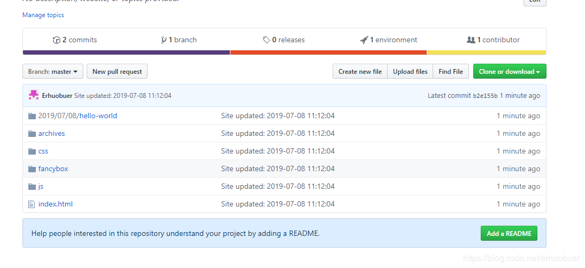
Task: Click the language color bar
Action: tap(126, 52)
